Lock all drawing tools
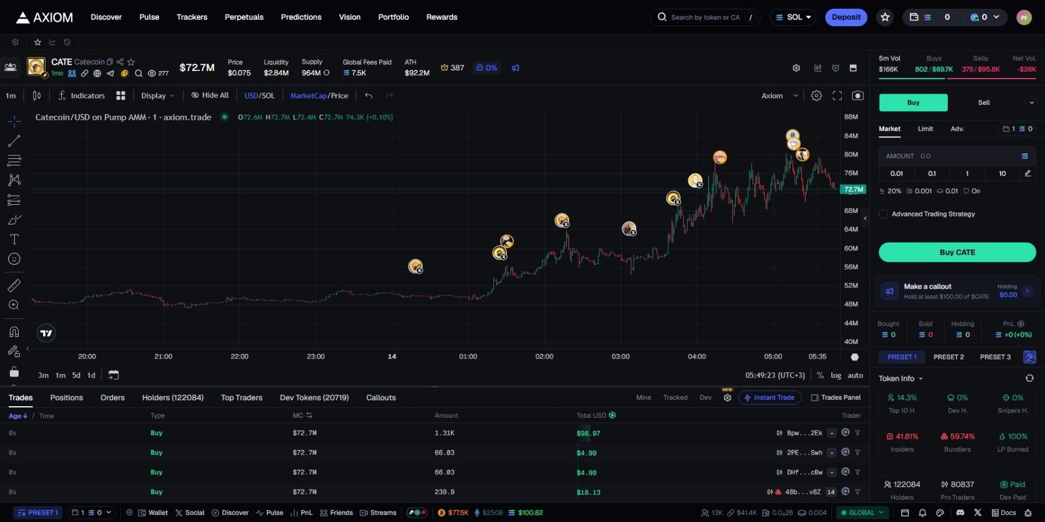 [x=15, y=372]
